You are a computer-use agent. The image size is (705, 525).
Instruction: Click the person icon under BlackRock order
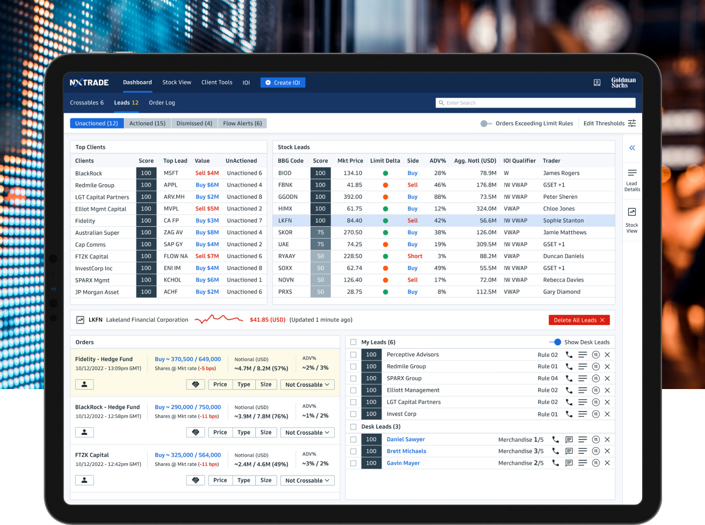tap(84, 433)
